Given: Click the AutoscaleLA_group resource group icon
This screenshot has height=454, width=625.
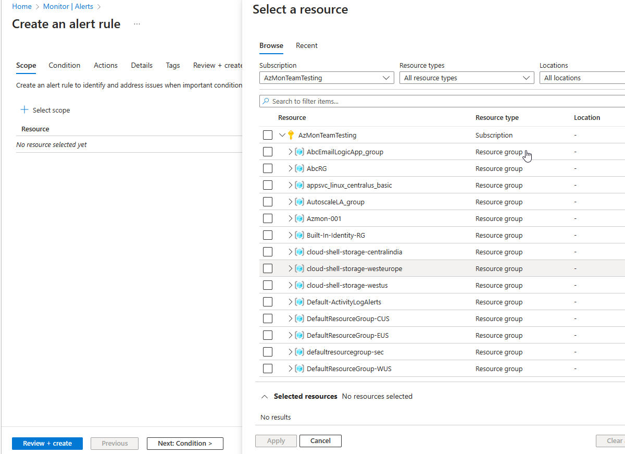Looking at the screenshot, I should click(299, 202).
